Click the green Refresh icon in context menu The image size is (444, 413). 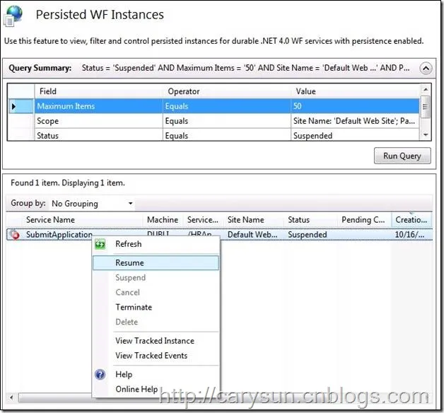pos(100,244)
